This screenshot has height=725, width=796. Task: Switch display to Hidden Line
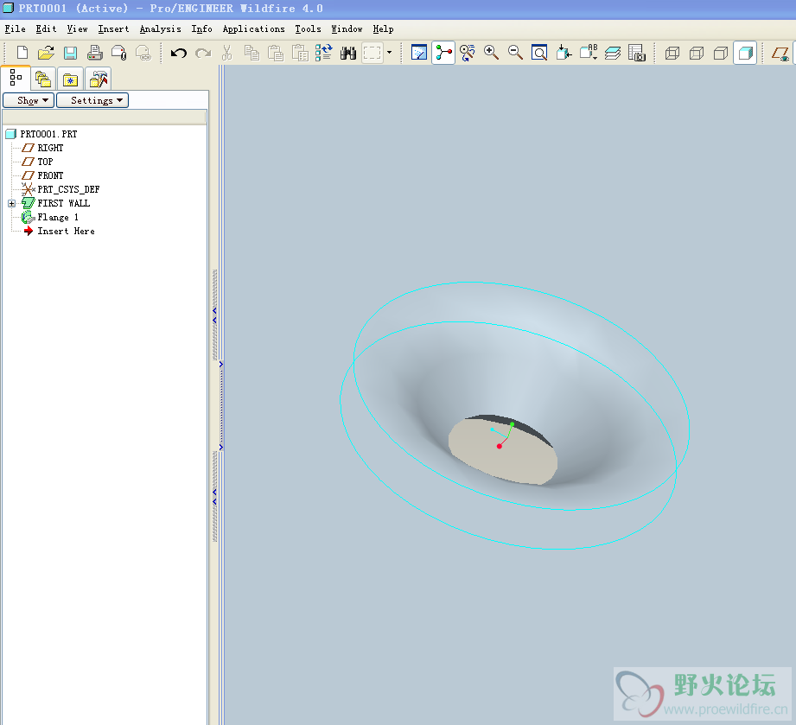[x=697, y=53]
